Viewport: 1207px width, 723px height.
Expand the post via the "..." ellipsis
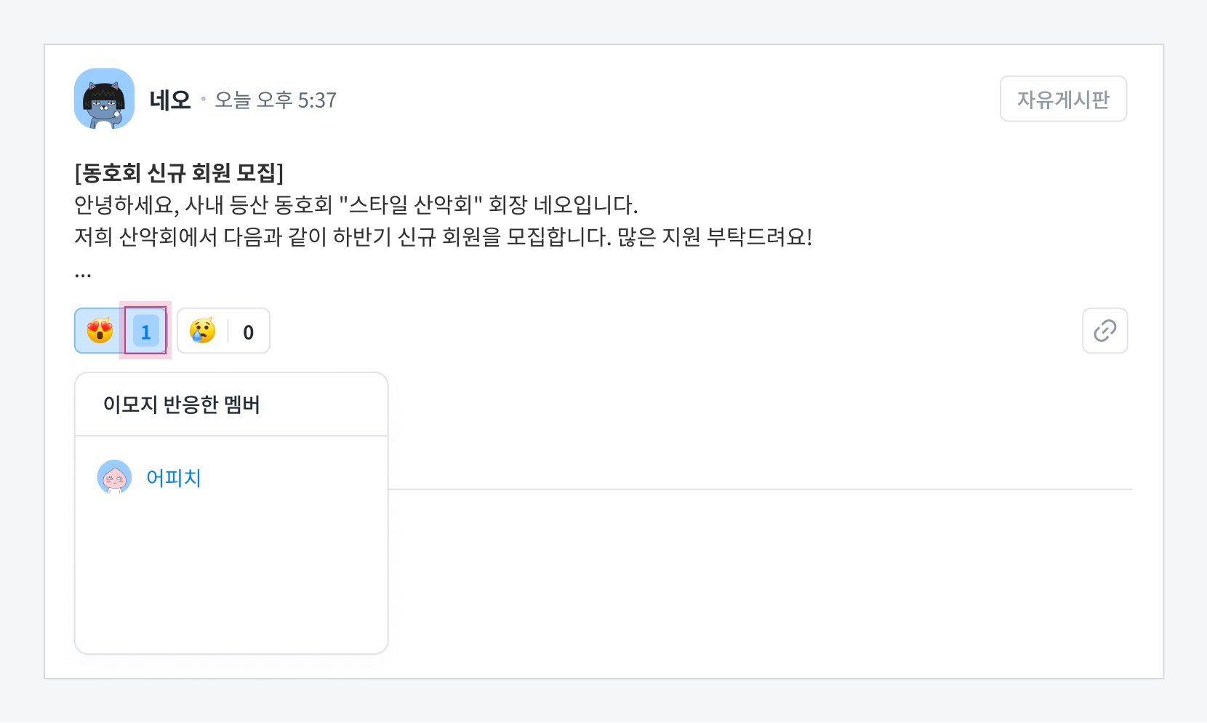click(83, 274)
